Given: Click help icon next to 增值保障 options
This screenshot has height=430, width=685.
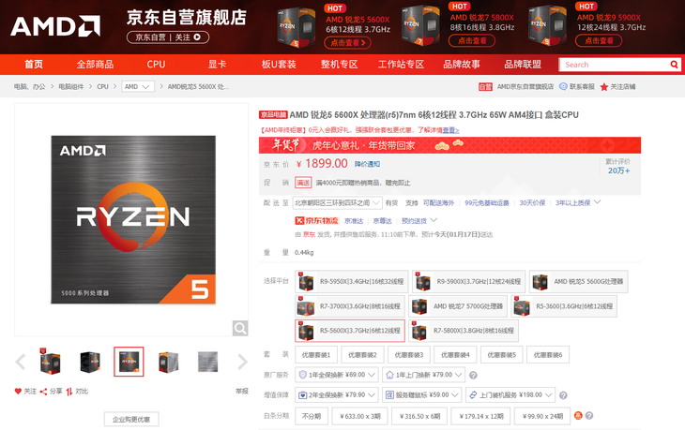Looking at the screenshot, I should tap(563, 395).
